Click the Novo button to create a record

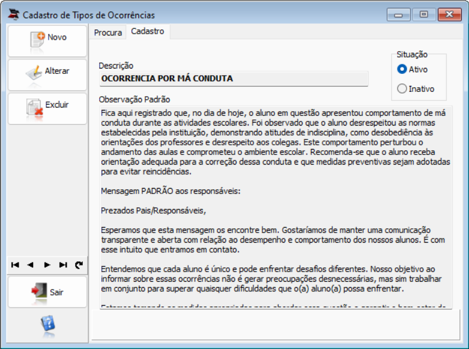coord(47,41)
